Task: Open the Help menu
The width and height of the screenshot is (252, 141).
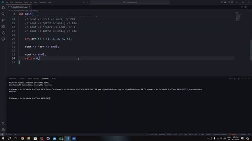Action: click(49, 2)
